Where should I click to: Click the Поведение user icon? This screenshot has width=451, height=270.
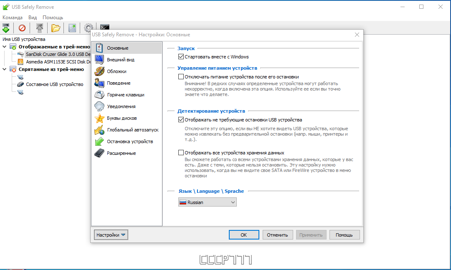(99, 83)
